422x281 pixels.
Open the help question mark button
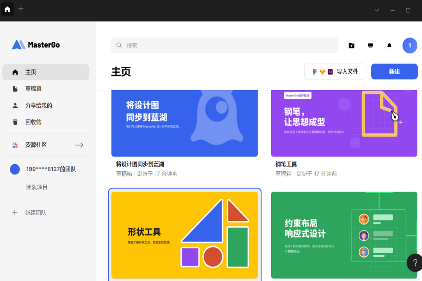click(415, 263)
